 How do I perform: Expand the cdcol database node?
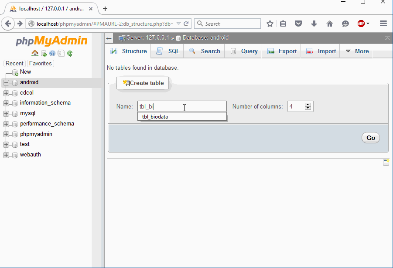[x=6, y=93]
